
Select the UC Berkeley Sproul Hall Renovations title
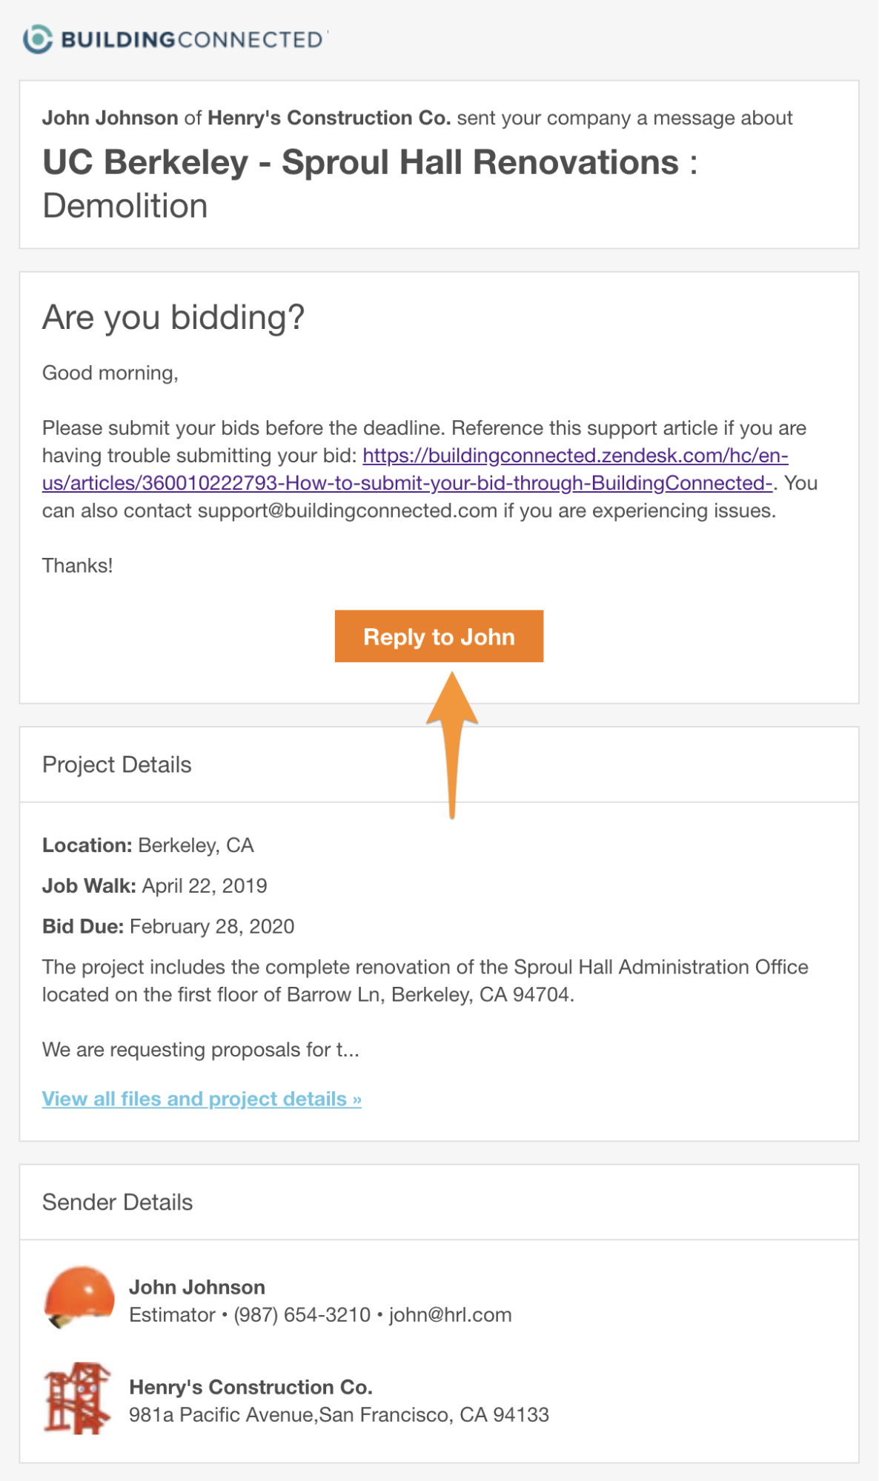(360, 162)
